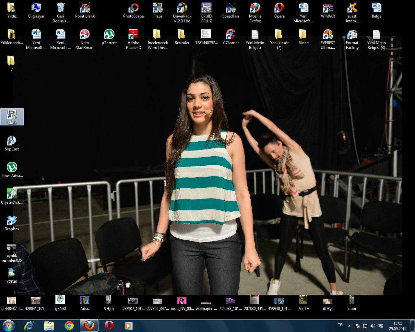Launch Opera from the taskbar

pyautogui.click(x=109, y=326)
